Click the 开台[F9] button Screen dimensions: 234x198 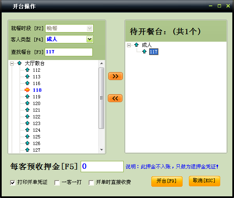click(167, 181)
